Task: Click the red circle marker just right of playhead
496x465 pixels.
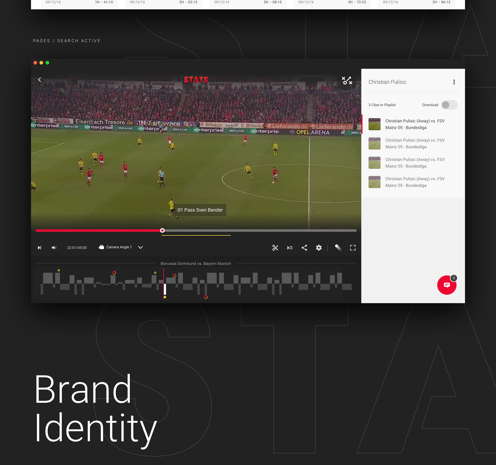Action: [x=174, y=275]
